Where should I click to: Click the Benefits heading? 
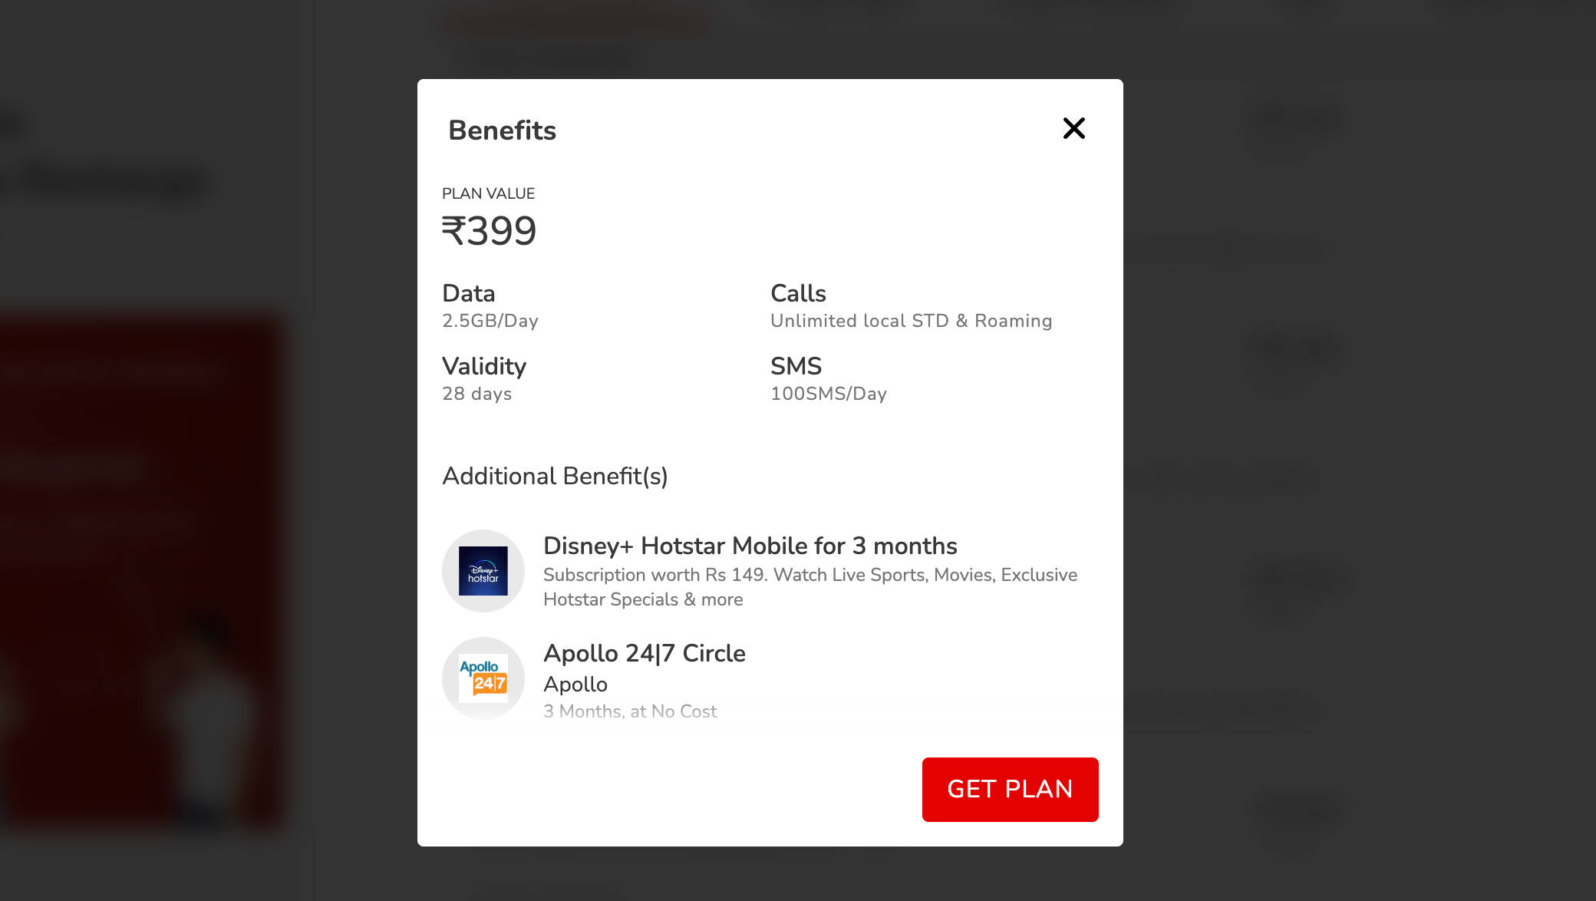(x=502, y=130)
